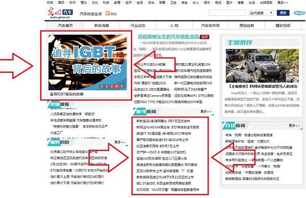The image size is (306, 198).
Task: Open 斯柯达FUNSTAR概念车 news link
Action: (167, 127)
